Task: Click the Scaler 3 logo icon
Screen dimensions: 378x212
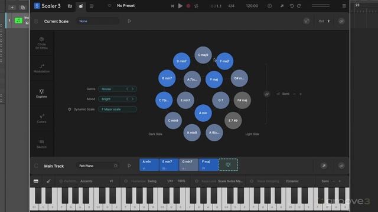Action: point(37,6)
